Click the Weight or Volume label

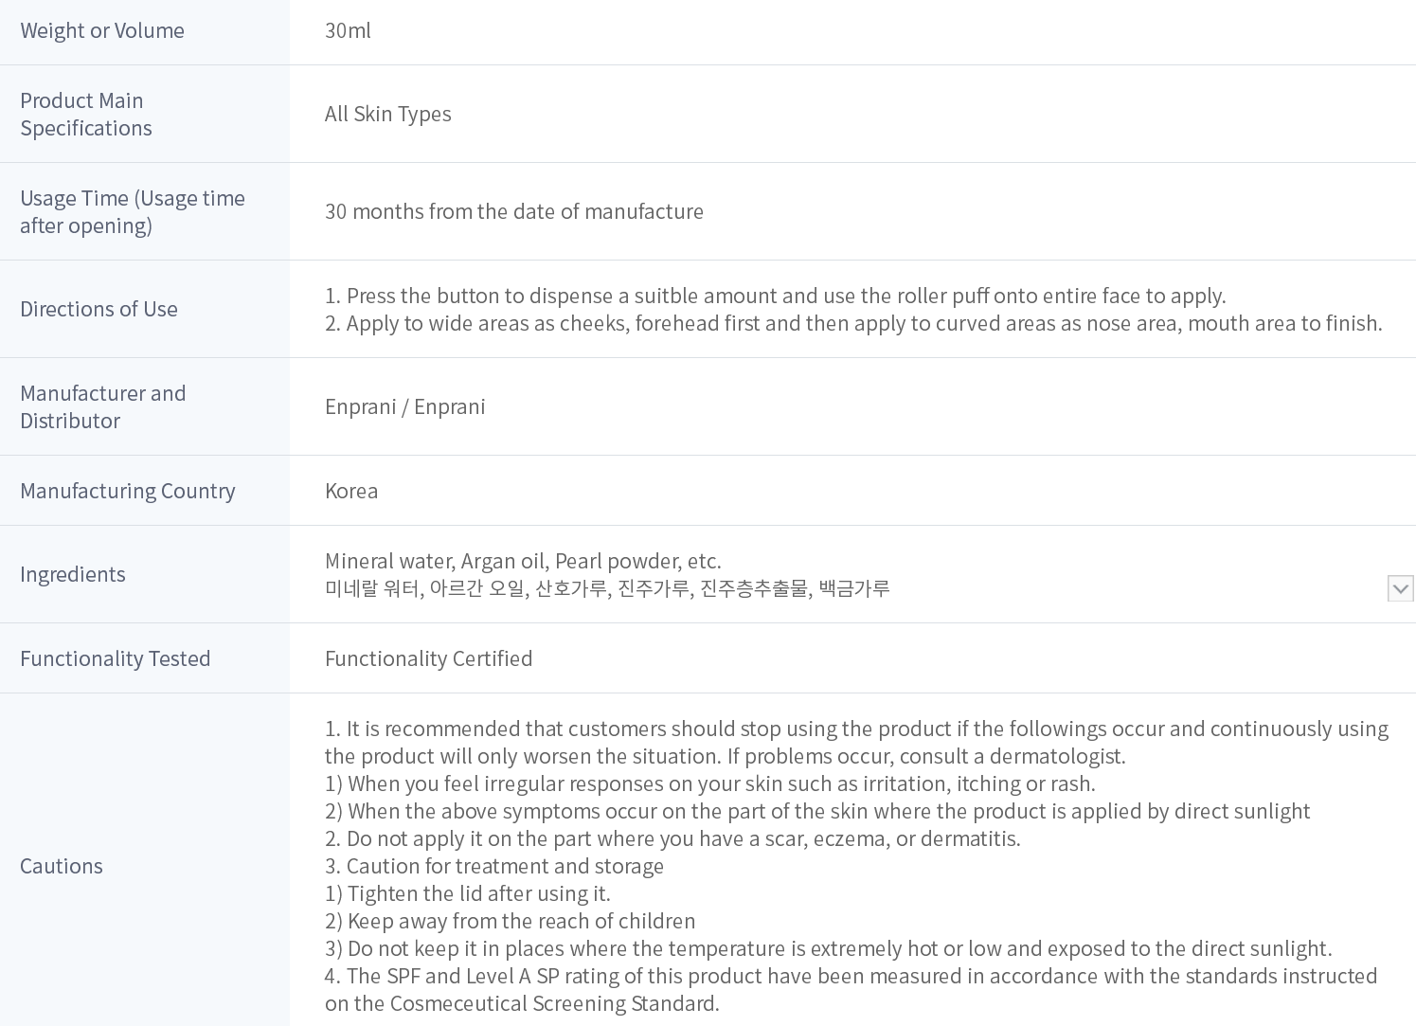102,30
